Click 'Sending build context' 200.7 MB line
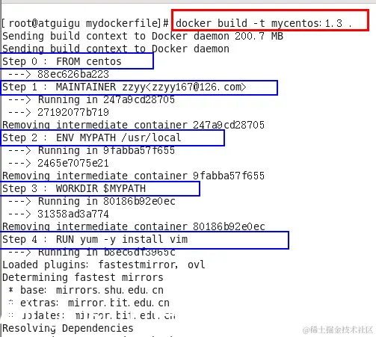The width and height of the screenshot is (376, 337). point(143,36)
